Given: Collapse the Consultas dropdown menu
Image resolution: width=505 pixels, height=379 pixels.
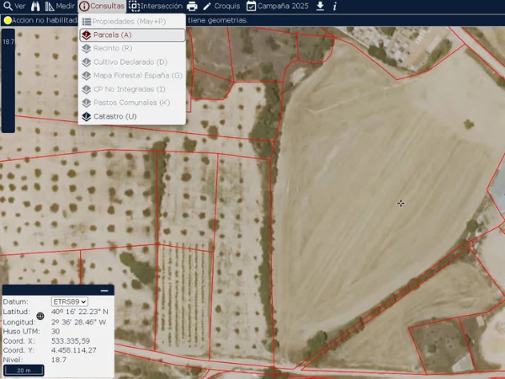Looking at the screenshot, I should coord(102,6).
